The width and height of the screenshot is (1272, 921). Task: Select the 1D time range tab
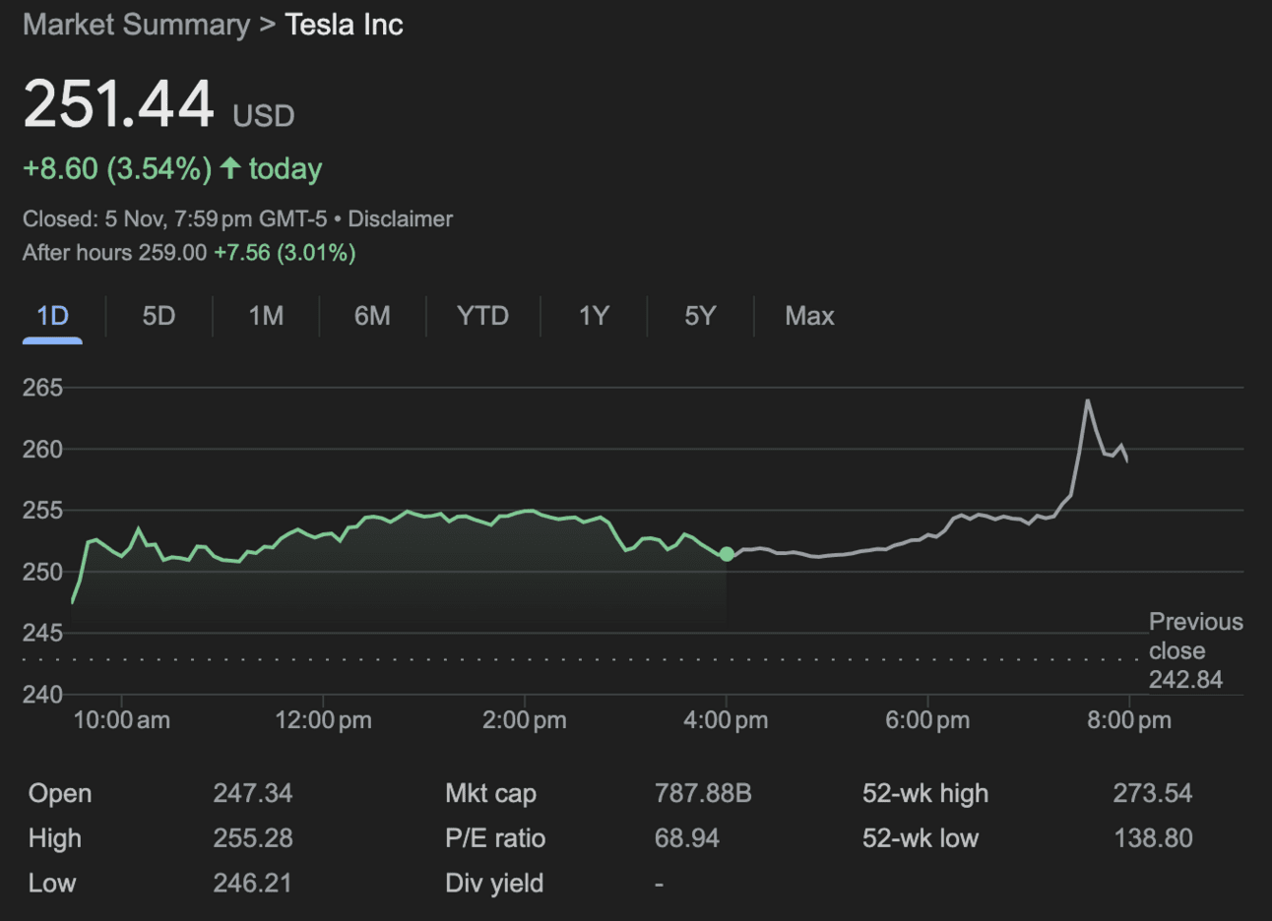(52, 316)
